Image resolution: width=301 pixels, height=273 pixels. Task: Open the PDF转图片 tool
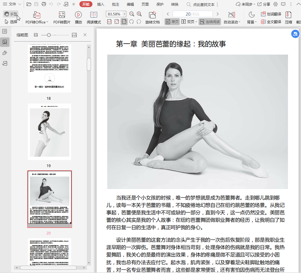pos(62,18)
